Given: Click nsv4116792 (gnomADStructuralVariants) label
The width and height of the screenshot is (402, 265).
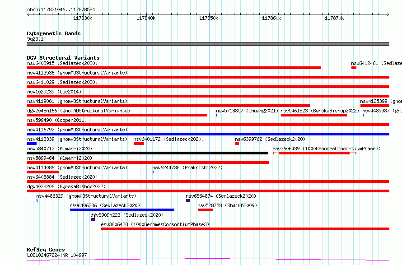Looking at the screenshot, I should [x=77, y=130].
